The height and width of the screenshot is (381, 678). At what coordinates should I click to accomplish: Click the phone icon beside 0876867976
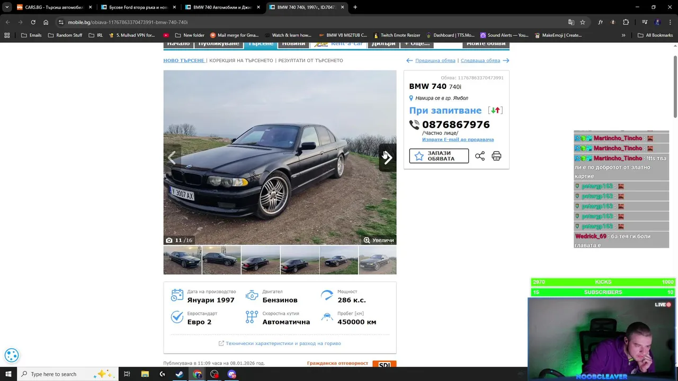point(414,125)
